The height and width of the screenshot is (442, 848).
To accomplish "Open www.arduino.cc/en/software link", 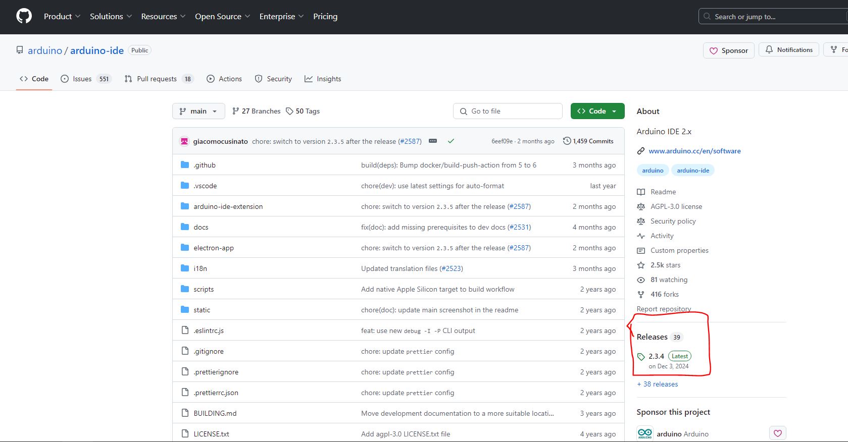I will tap(694, 151).
